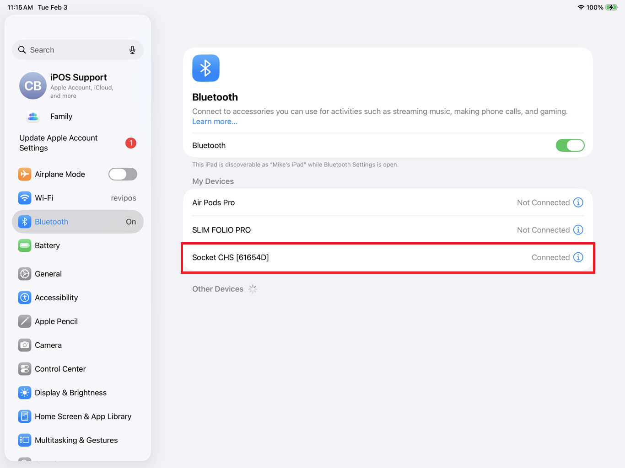Image resolution: width=625 pixels, height=468 pixels.
Task: Click the Air Pods Pro Not Connected status
Action: click(x=543, y=202)
